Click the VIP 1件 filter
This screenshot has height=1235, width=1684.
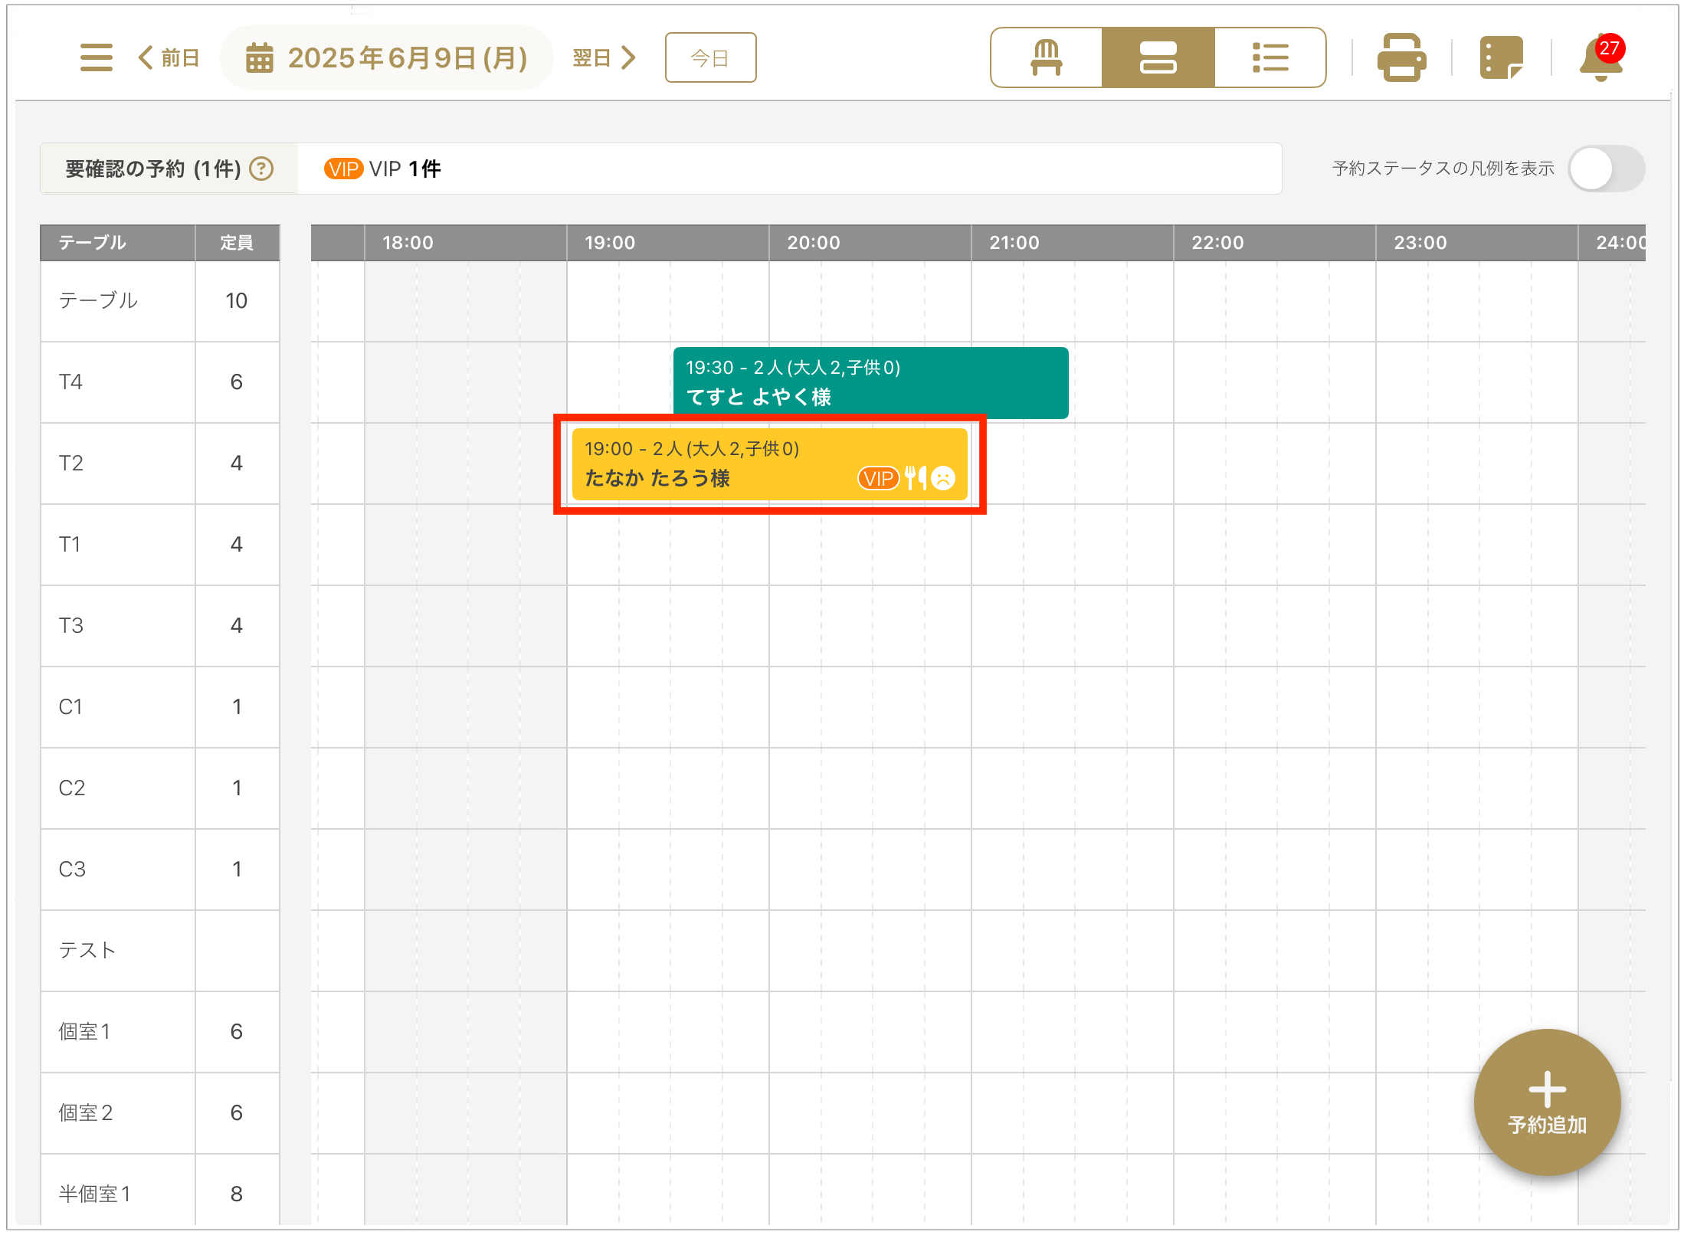pos(383,169)
